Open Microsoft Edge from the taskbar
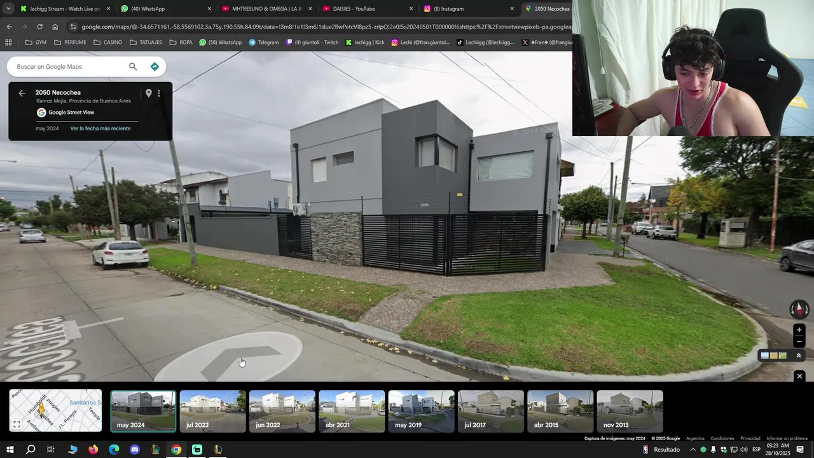 click(x=114, y=450)
